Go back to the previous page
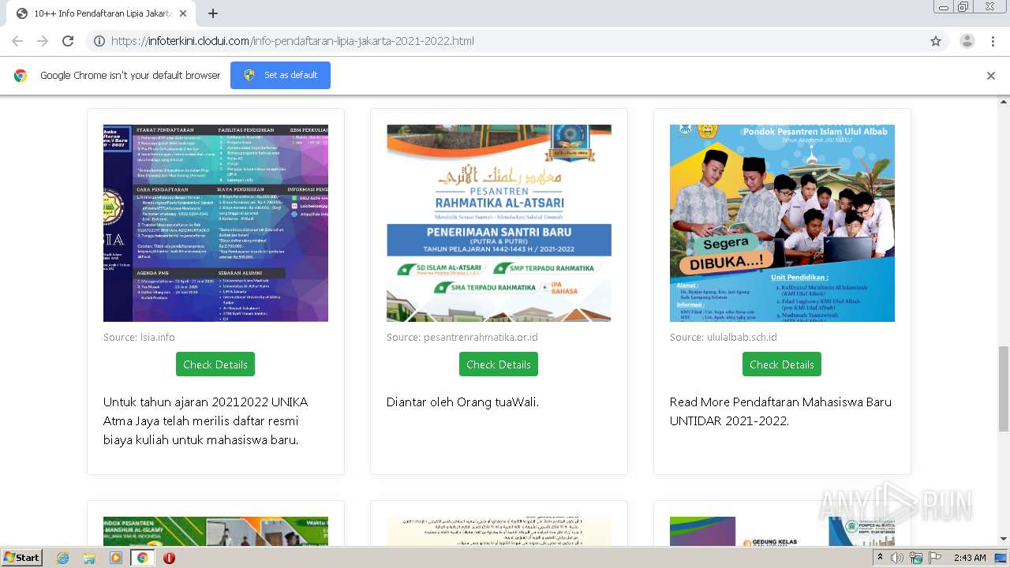This screenshot has width=1010, height=568. point(17,41)
